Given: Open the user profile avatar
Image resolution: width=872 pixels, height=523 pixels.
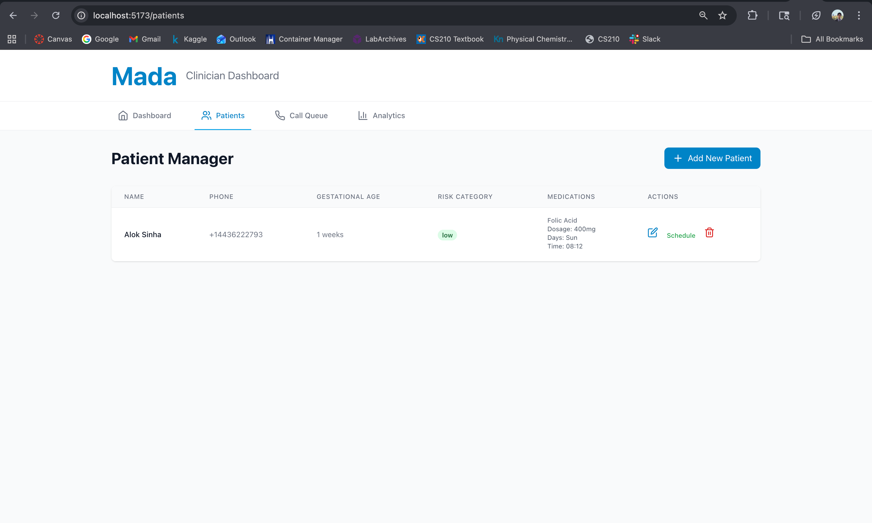Looking at the screenshot, I should click(837, 15).
